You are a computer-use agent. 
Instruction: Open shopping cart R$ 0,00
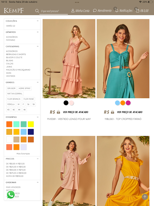click(142, 10)
